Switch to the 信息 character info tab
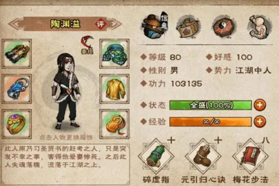This screenshot has height=186, width=279. (155, 26)
